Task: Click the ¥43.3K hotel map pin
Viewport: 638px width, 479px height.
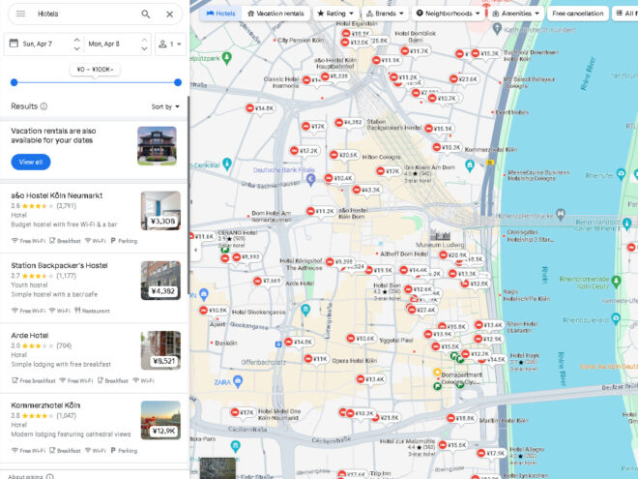Action: click(366, 190)
